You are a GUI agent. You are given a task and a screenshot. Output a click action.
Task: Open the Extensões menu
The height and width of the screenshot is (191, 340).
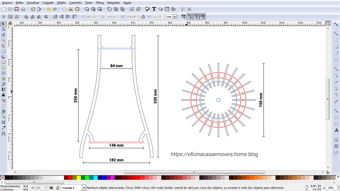point(113,3)
